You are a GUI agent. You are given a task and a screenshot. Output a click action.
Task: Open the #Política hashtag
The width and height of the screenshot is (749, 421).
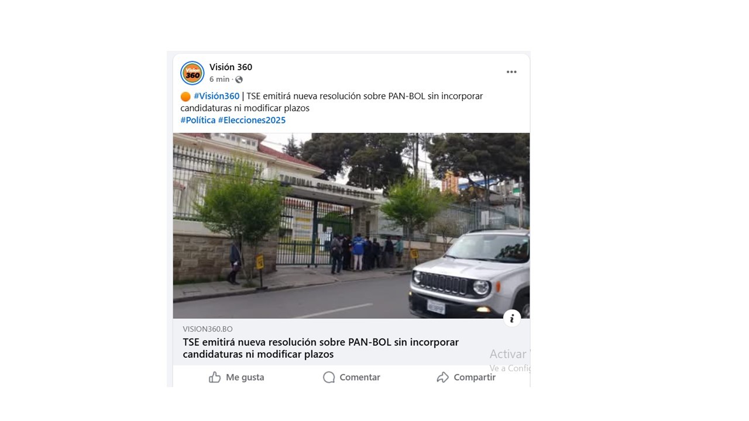(198, 120)
